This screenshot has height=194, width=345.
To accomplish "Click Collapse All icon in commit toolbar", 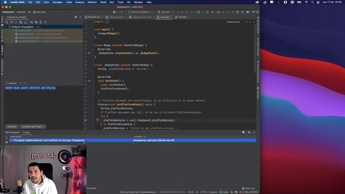I will click(45, 22).
